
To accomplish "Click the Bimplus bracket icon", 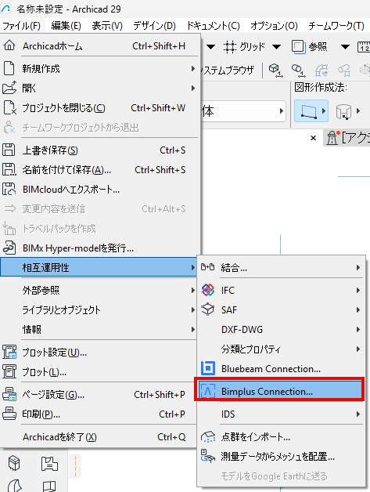I will coord(208,391).
